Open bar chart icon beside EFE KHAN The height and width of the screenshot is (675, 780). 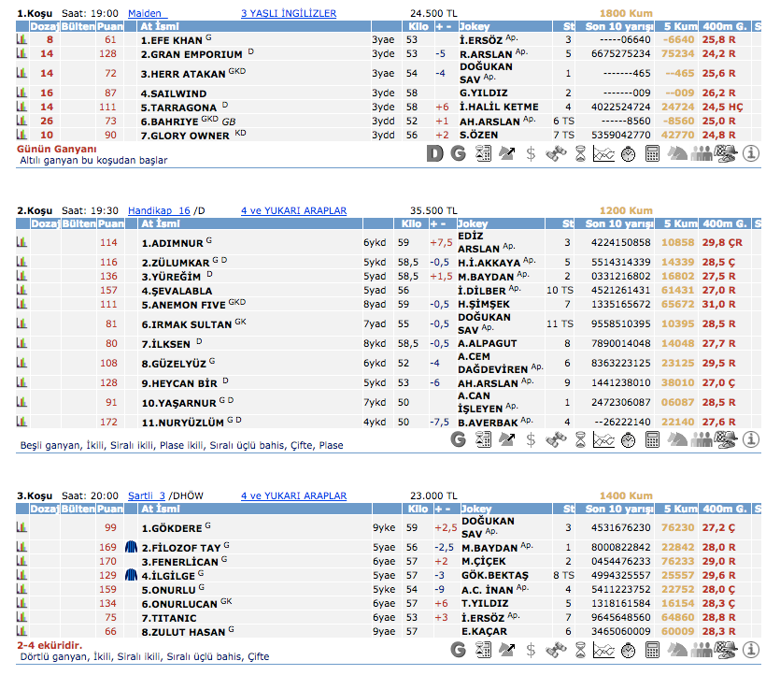pos(21,41)
